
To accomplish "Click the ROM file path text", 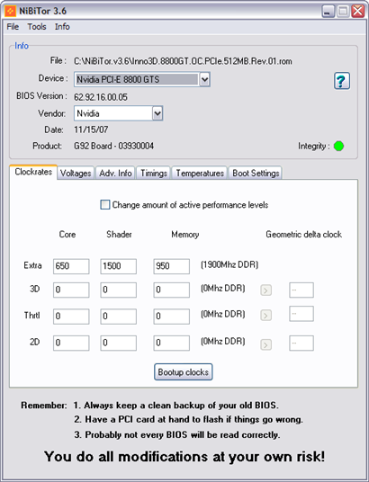I will 183,61.
